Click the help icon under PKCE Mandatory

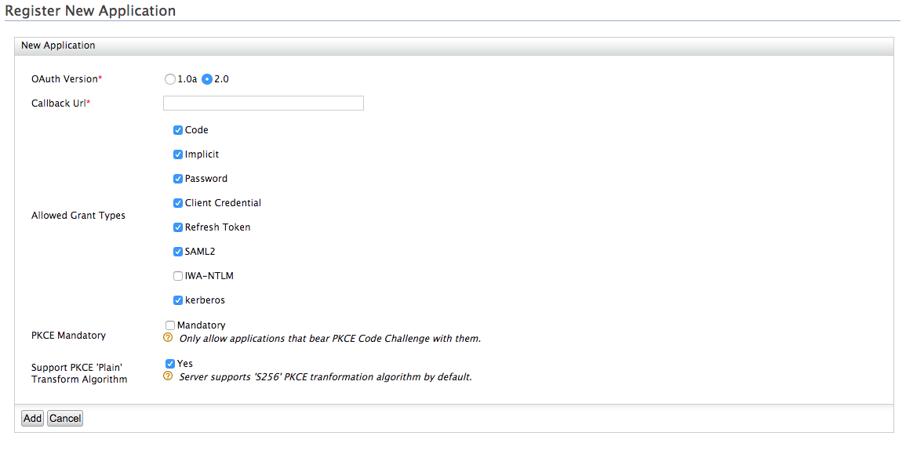click(167, 338)
